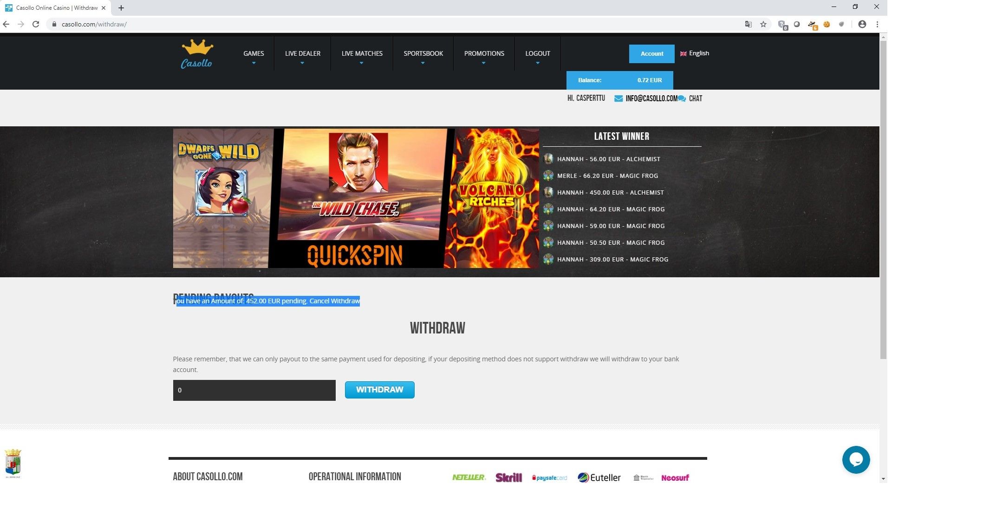Click the Euteller payment logo
The height and width of the screenshot is (516, 983).
point(599,477)
